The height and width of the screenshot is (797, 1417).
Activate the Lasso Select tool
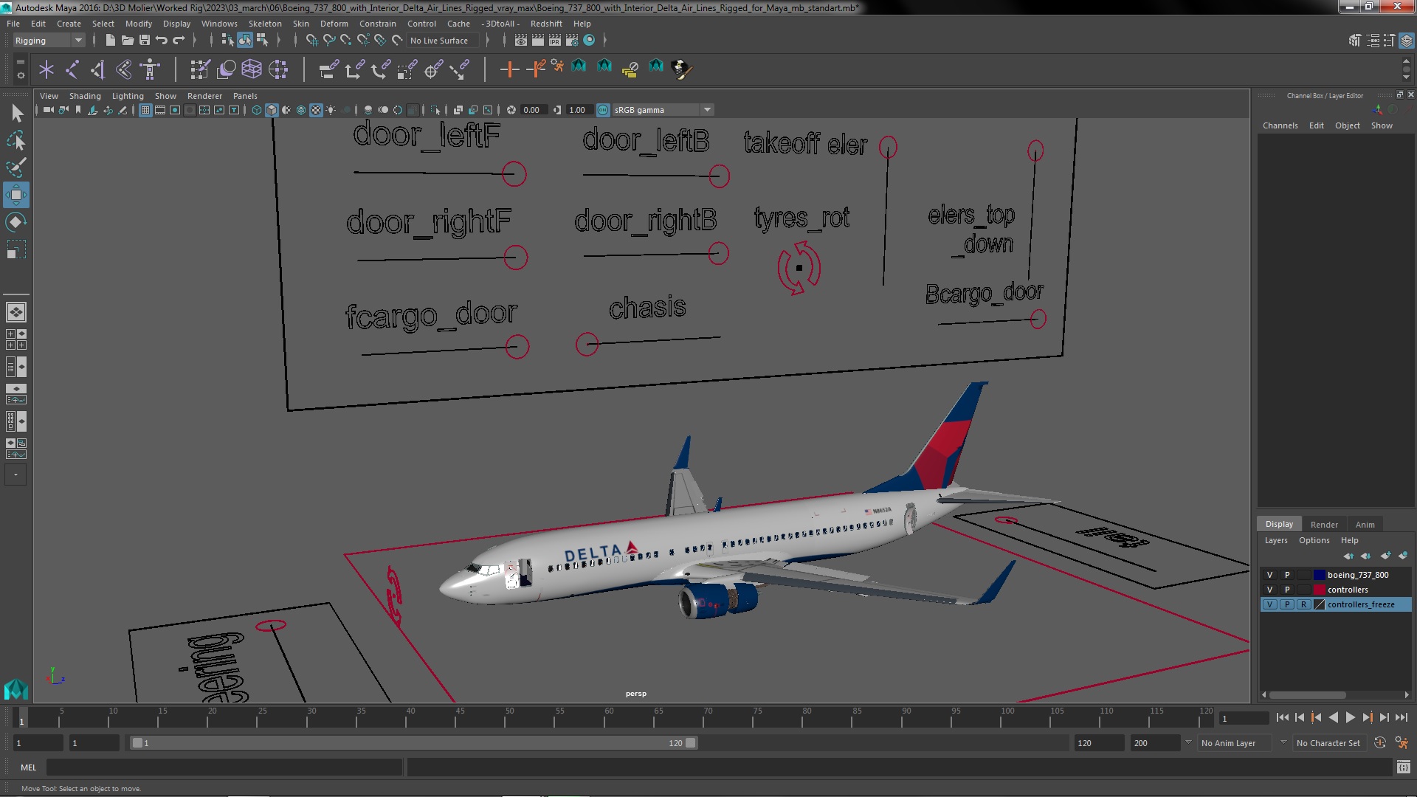click(16, 140)
